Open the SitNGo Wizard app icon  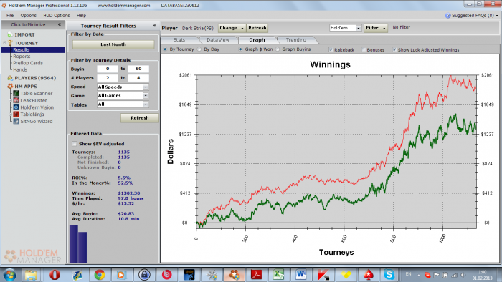tap(16, 122)
